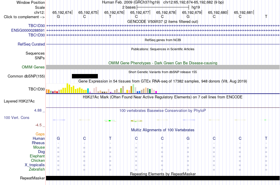Click the 65,192,679 position label
The height and width of the screenshot is (185, 280).
click(192, 12)
